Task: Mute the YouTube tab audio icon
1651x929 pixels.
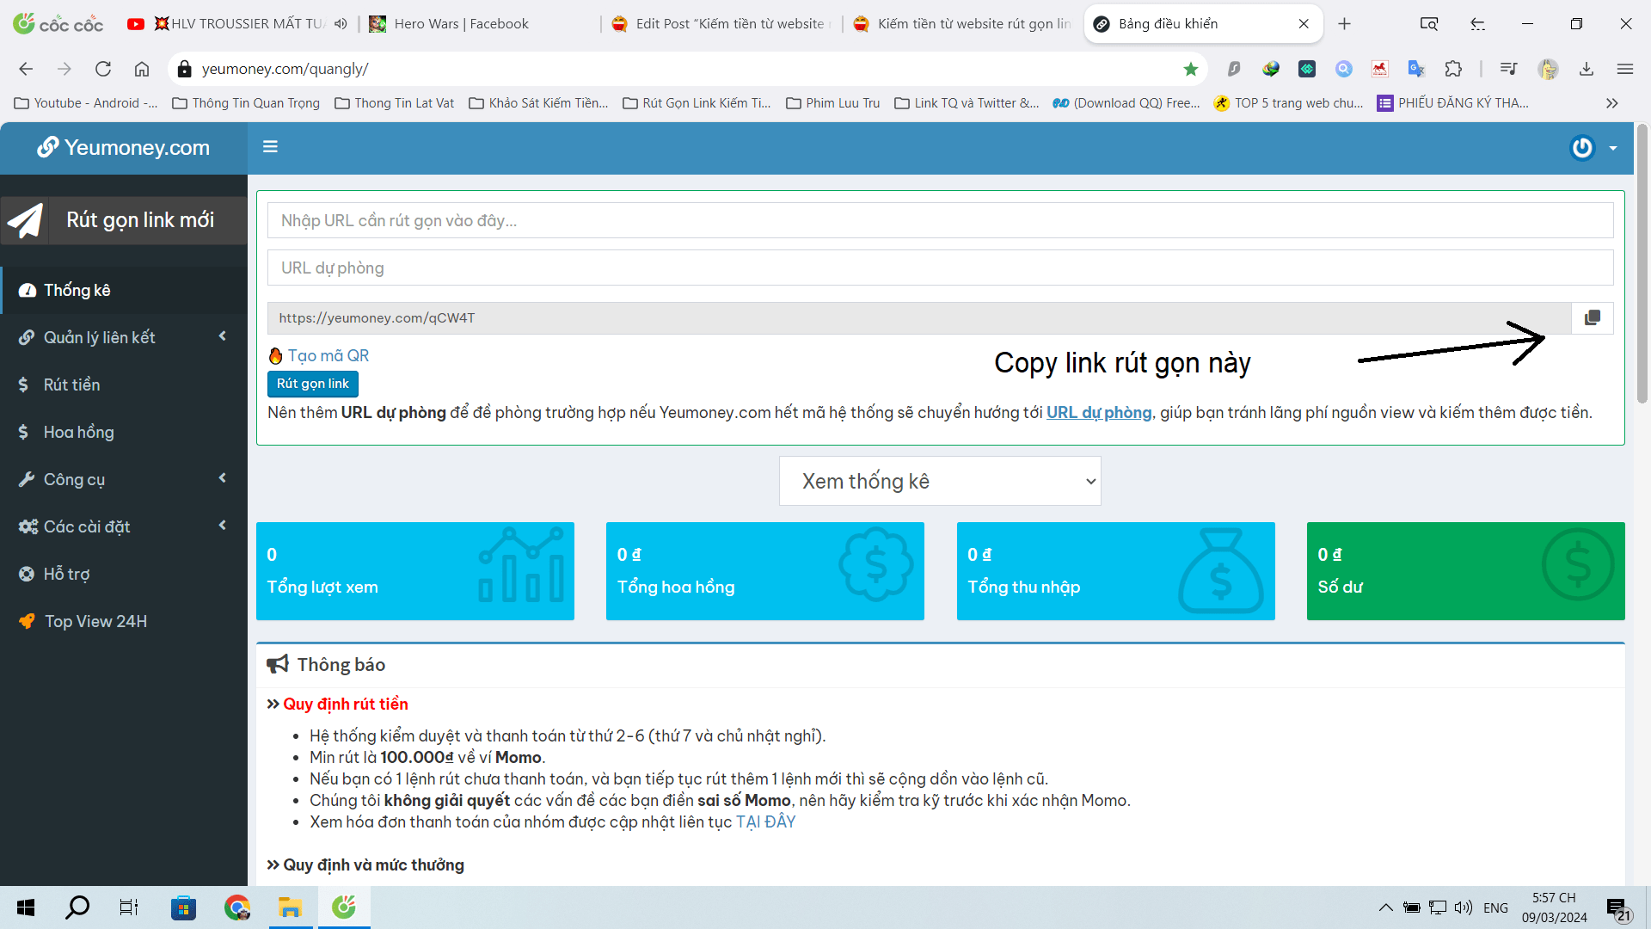Action: [x=341, y=24]
